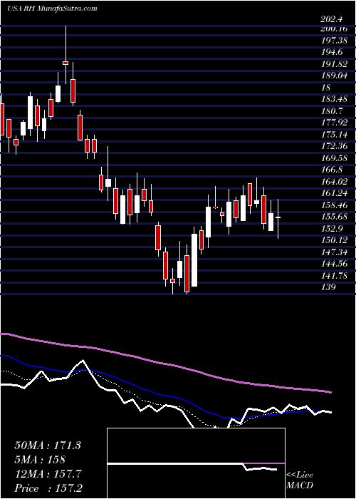The width and height of the screenshot is (356, 499).
Task: Select the 152.9 price axis label
Action: (332, 229)
